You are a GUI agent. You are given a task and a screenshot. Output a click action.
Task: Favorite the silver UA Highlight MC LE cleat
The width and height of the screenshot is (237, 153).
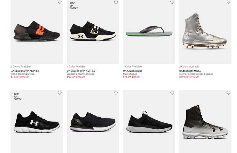228,2
